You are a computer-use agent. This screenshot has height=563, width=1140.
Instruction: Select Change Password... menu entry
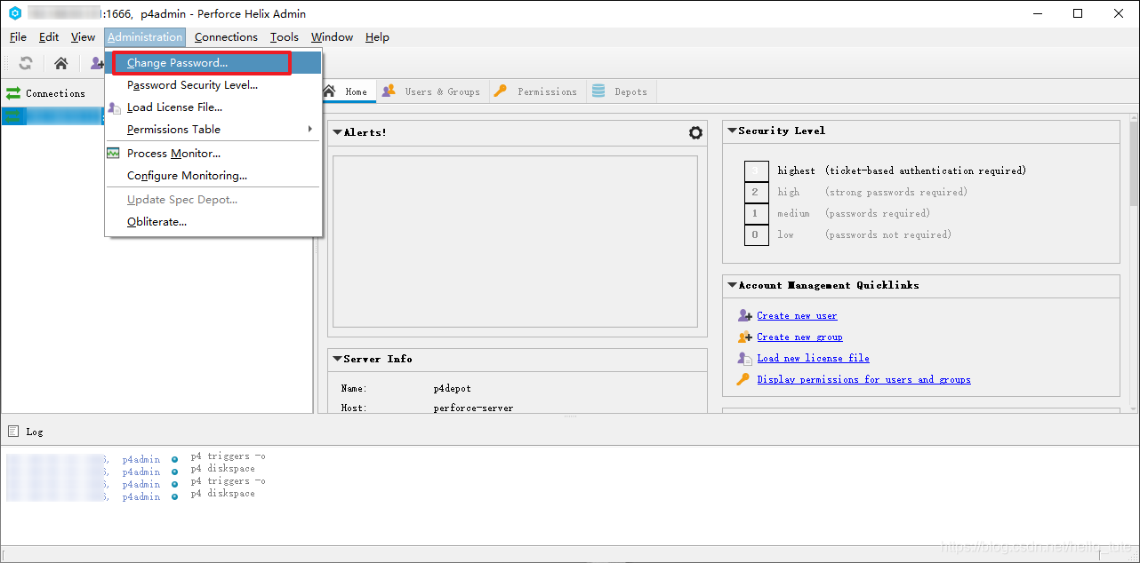[213, 63]
